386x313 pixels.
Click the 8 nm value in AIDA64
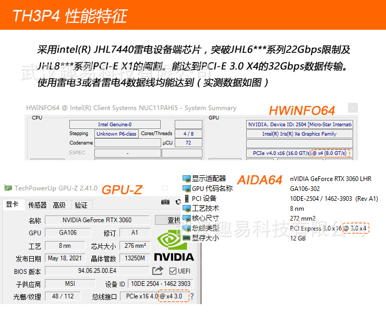click(297, 209)
